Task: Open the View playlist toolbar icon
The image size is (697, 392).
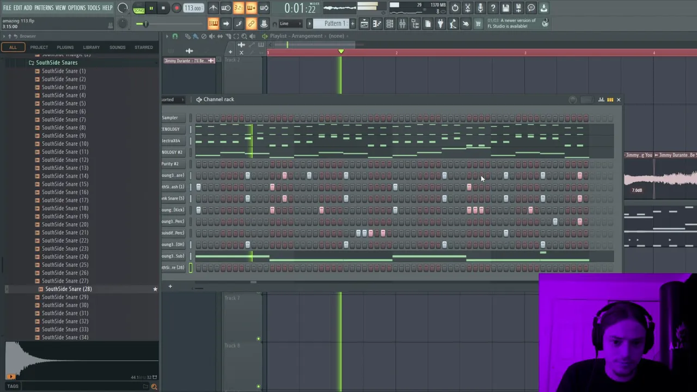Action: tap(364, 23)
